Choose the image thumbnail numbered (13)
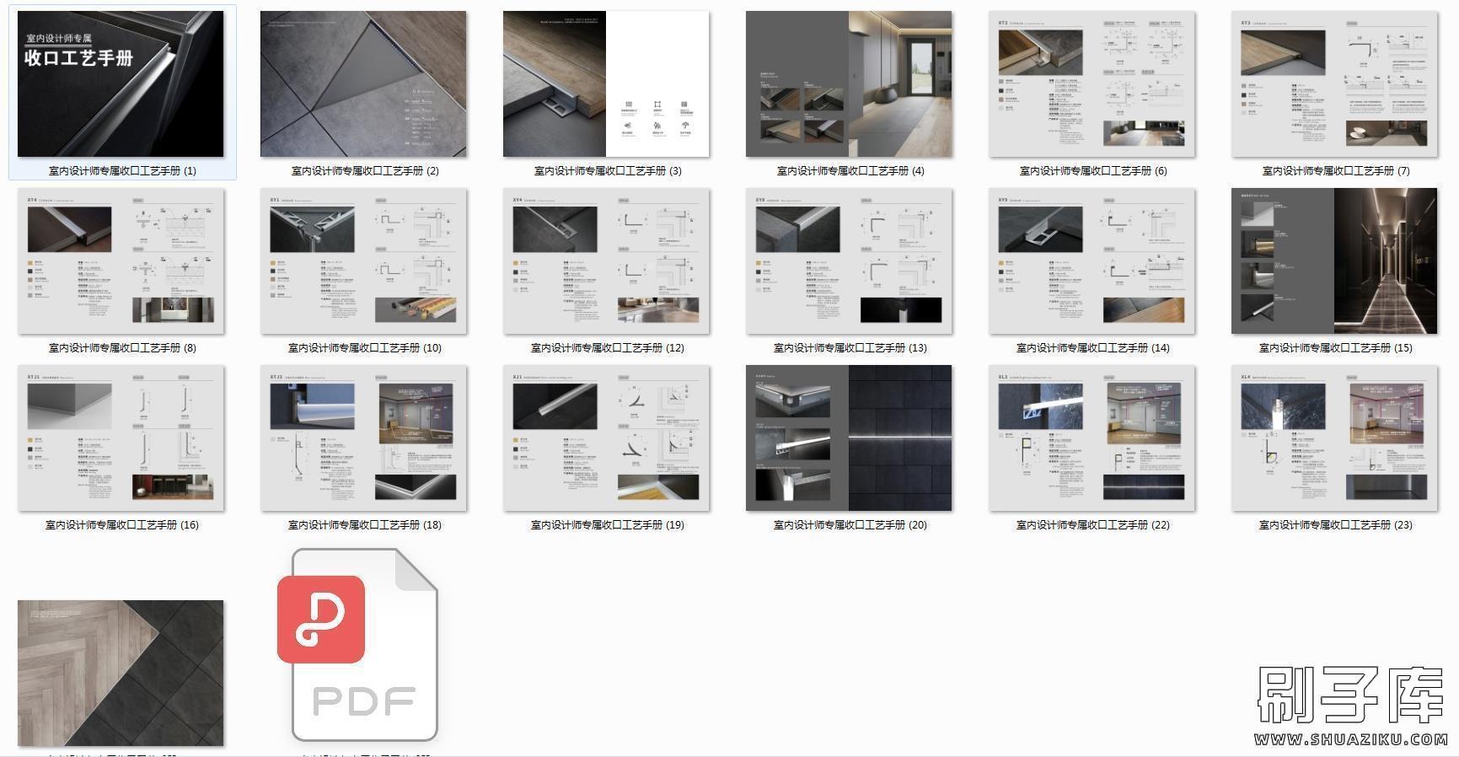This screenshot has height=757, width=1459. pos(849,261)
